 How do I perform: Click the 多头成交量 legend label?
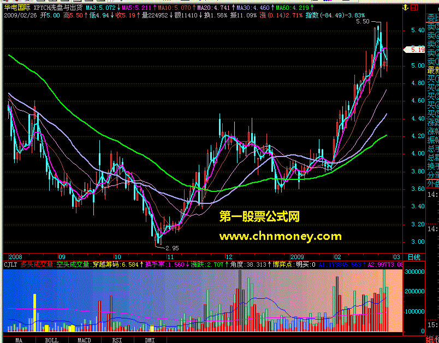coord(37,264)
